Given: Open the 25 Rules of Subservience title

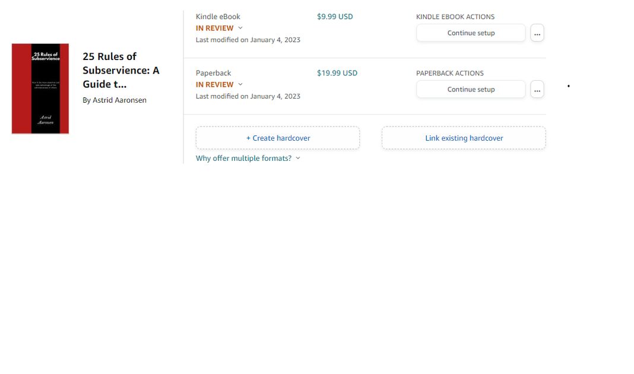Looking at the screenshot, I should (x=121, y=70).
